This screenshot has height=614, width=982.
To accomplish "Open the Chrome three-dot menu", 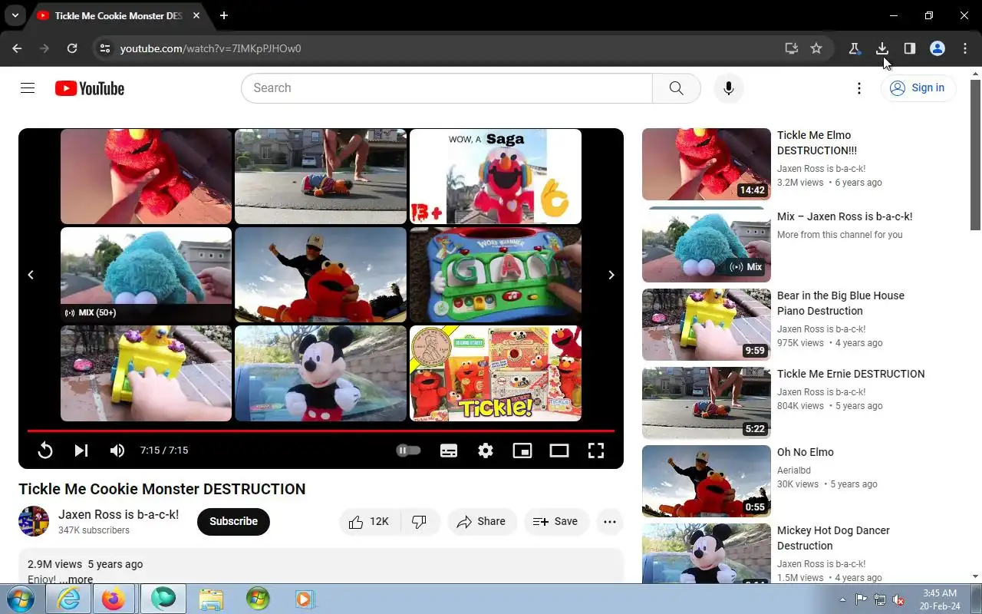I will (x=965, y=48).
